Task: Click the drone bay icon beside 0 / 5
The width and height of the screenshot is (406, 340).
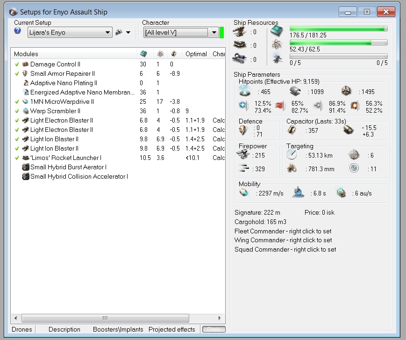Action: [277, 58]
